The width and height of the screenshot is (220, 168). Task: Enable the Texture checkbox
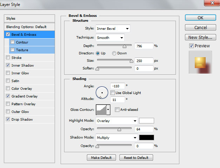tap(12, 50)
